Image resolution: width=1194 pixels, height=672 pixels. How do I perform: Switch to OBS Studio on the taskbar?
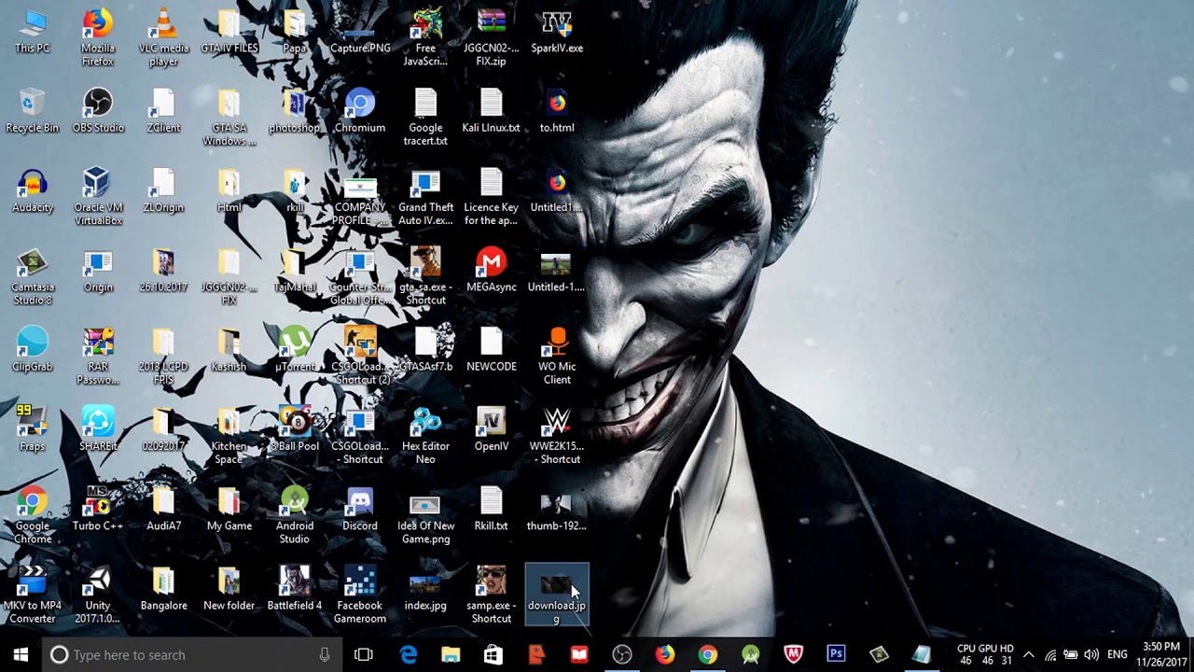tap(622, 655)
